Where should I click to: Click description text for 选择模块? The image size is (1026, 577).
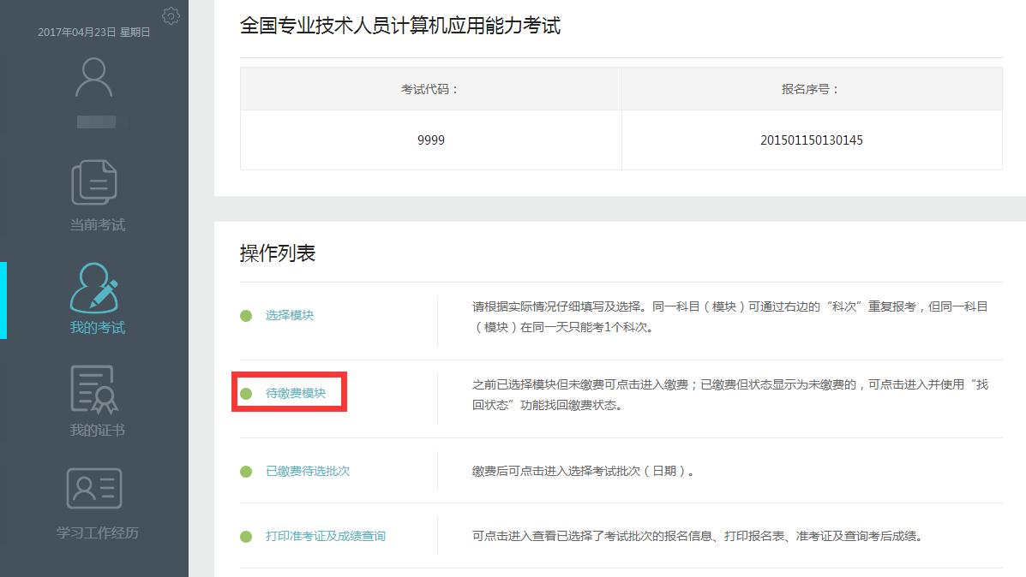click(730, 316)
